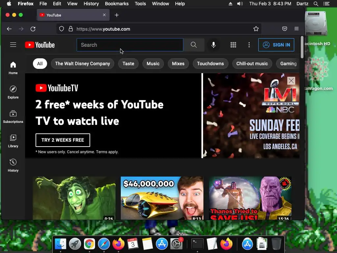Open the Window menu

click(x=161, y=4)
